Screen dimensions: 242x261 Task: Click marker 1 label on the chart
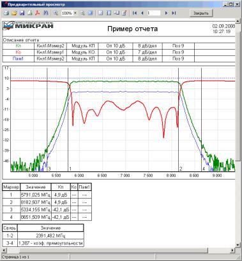(70, 169)
